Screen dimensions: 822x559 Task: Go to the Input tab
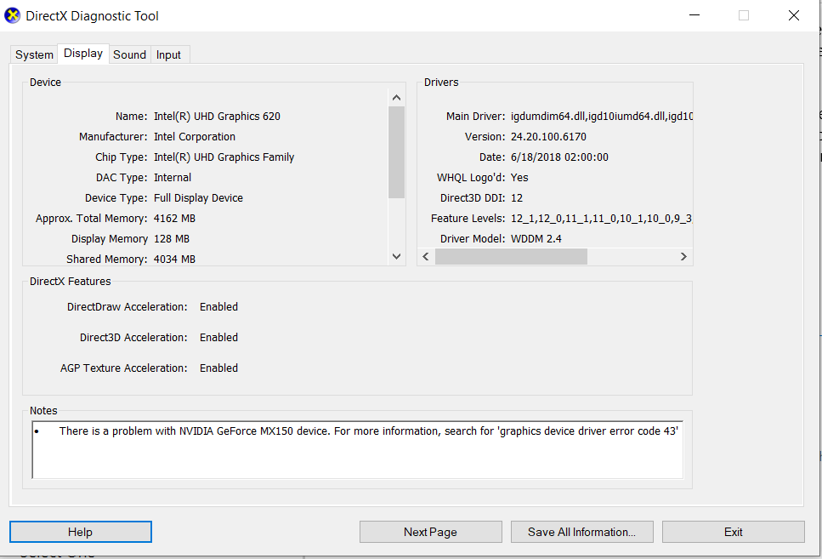tap(168, 54)
